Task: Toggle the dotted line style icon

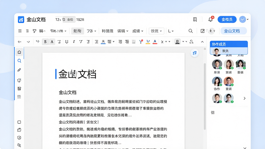Action: tap(134, 42)
